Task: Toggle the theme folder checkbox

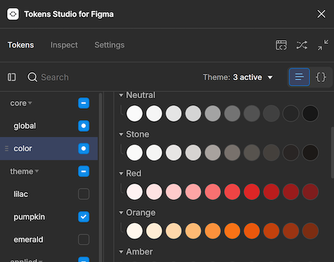Action: click(x=84, y=171)
